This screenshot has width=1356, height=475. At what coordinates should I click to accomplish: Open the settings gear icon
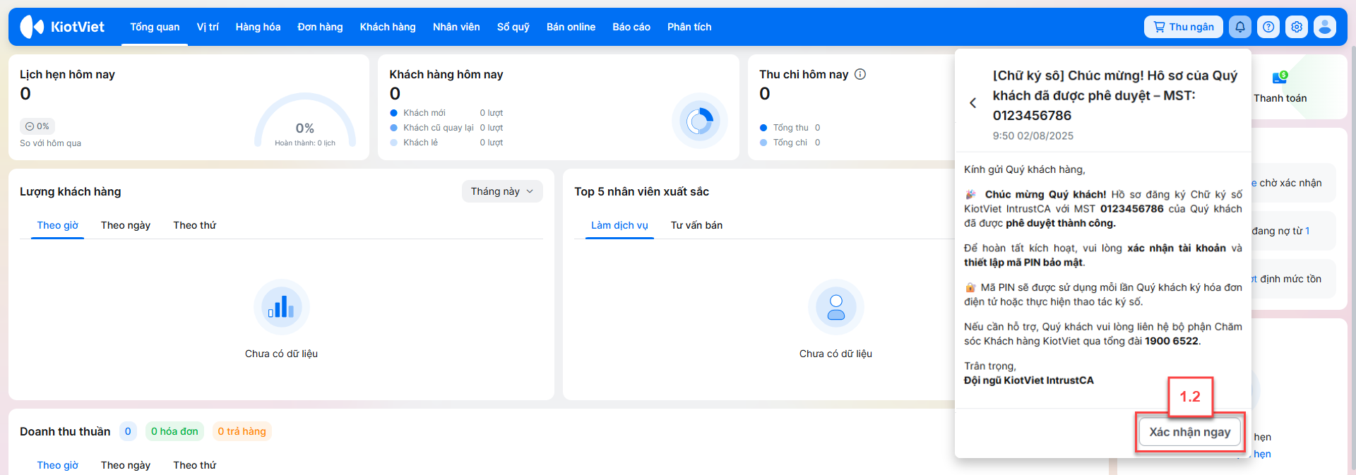(1297, 27)
